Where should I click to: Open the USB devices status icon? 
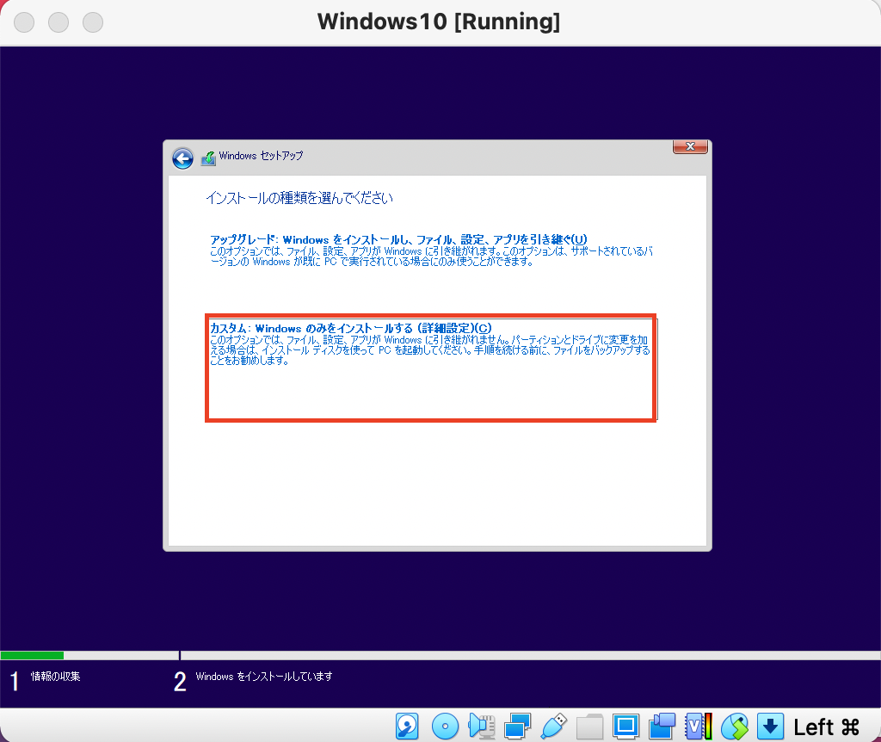[555, 726]
